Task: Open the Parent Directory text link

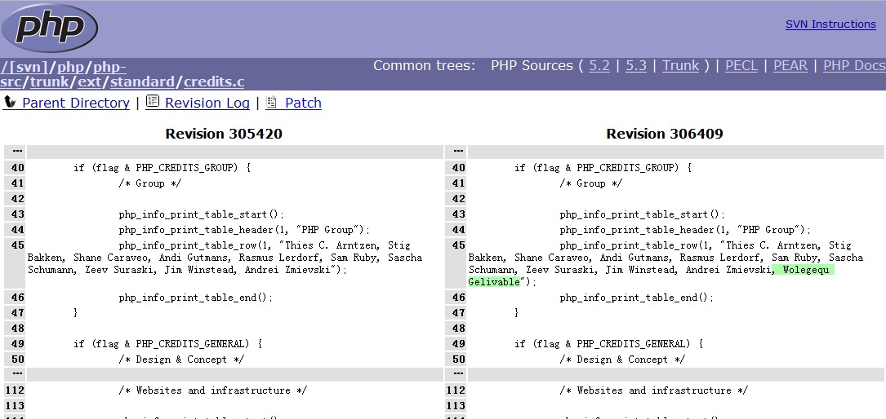Action: 76,103
